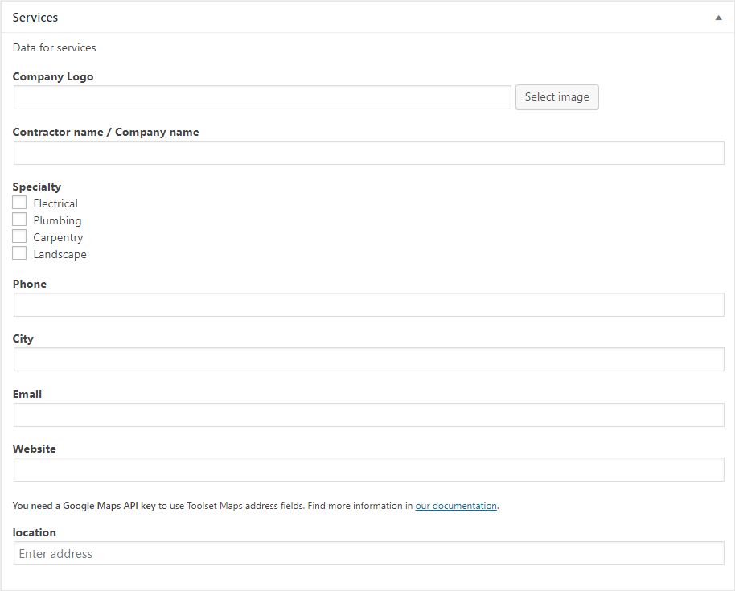Click inside the Phone input box
This screenshot has width=735, height=591.
pos(368,305)
